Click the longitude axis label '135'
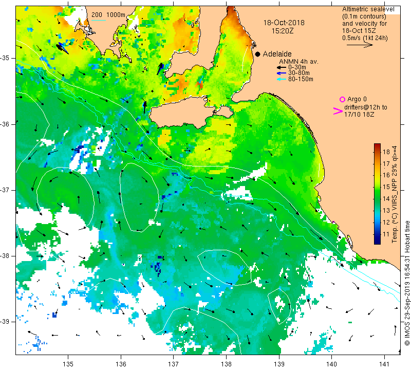411x370 pixels. (x=68, y=364)
